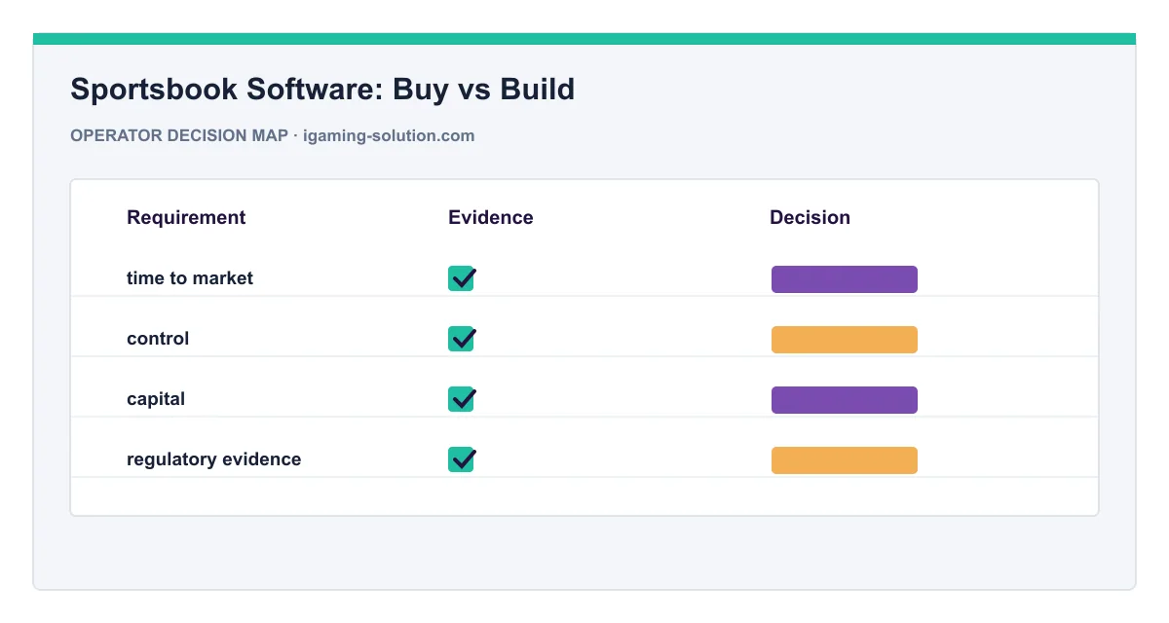Viewport: 1169px width, 623px height.
Task: Click the purple decision bar for capital
Action: 845,400
